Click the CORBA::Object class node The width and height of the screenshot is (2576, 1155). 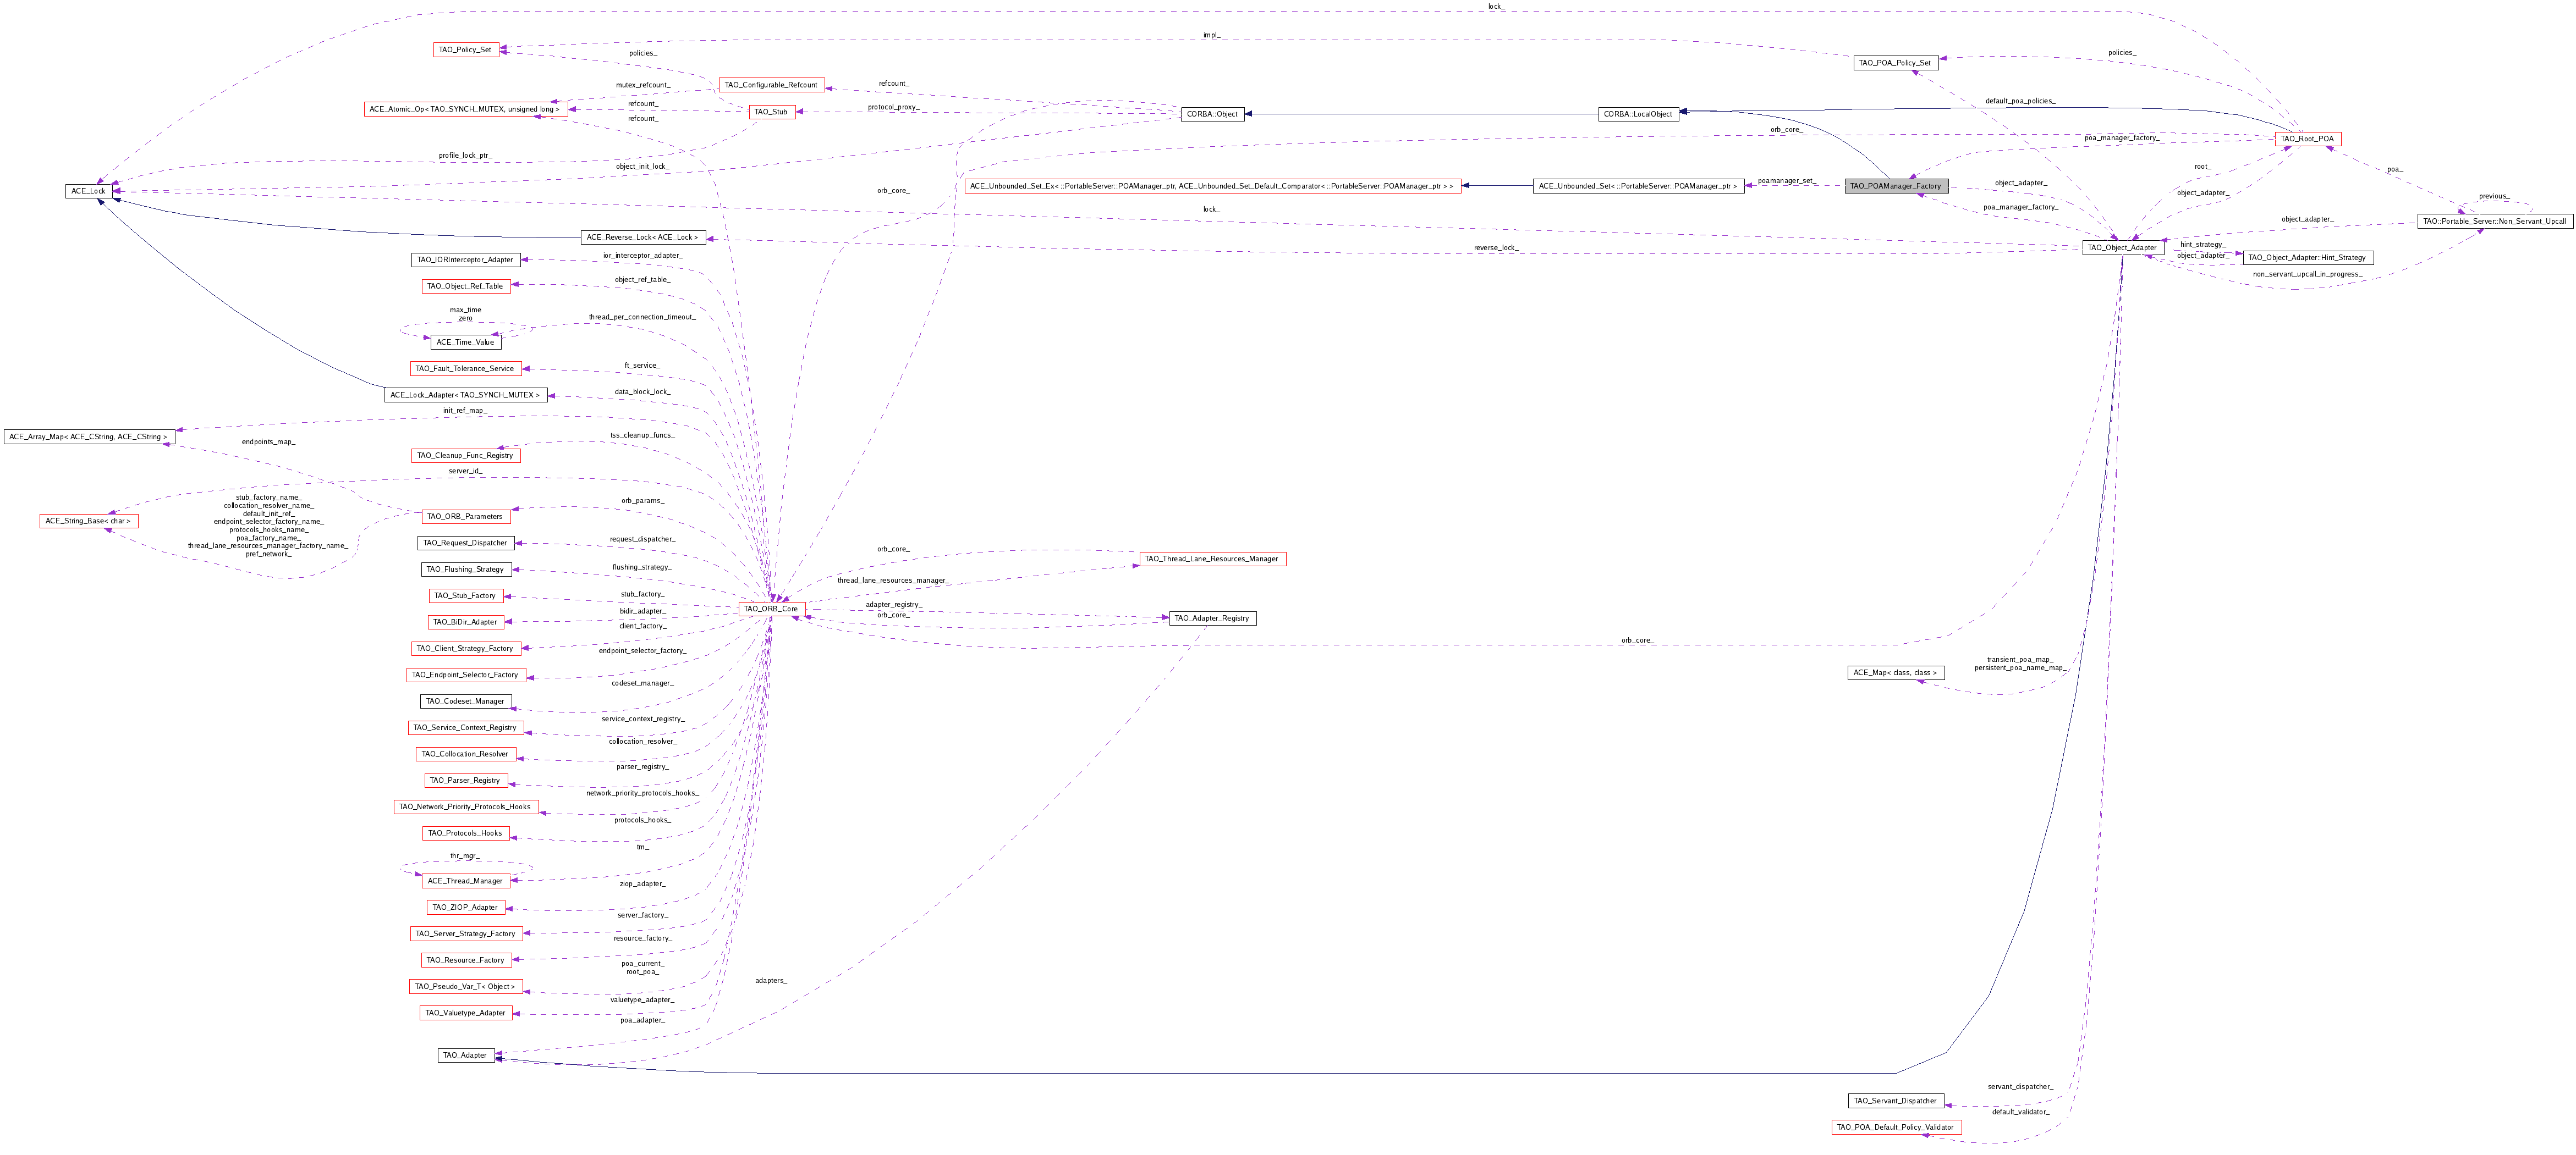(1212, 114)
